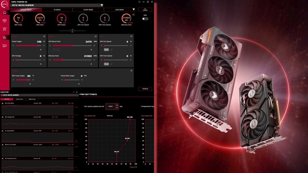Collapse the GPU Voltage (mV) monitor graph
Image resolution: width=308 pixels, height=173 pixels.
3,117
